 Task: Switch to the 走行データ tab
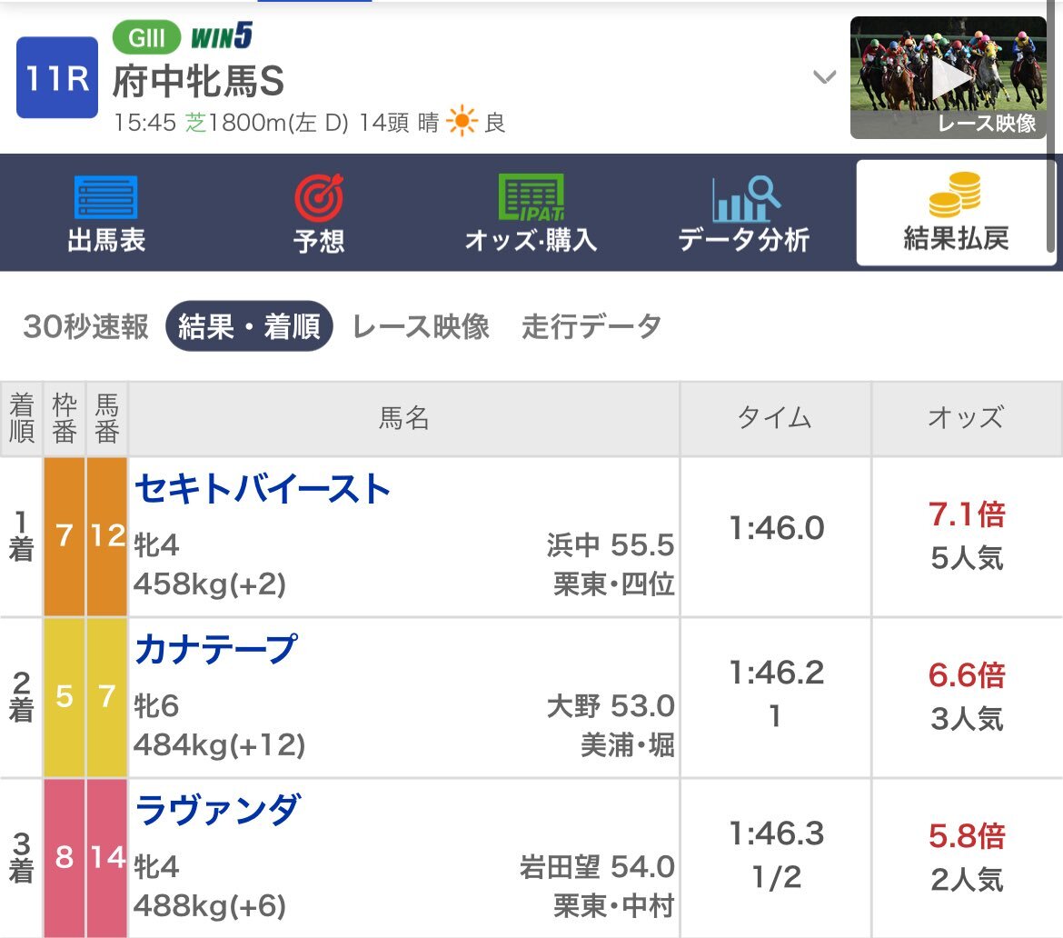[591, 326]
